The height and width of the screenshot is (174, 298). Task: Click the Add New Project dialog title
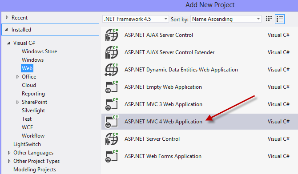pos(210,5)
